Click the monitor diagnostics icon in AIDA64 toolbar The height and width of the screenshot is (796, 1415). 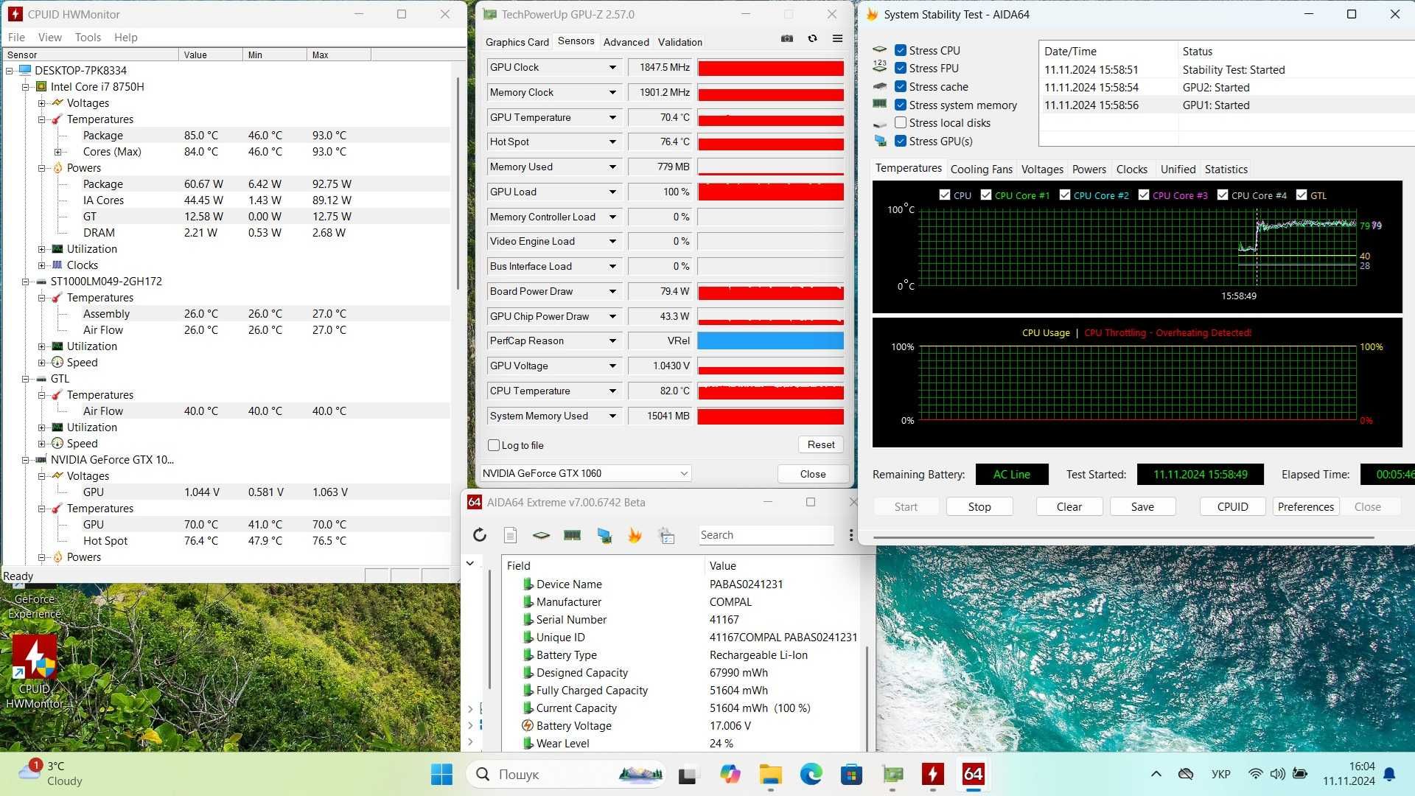point(604,535)
